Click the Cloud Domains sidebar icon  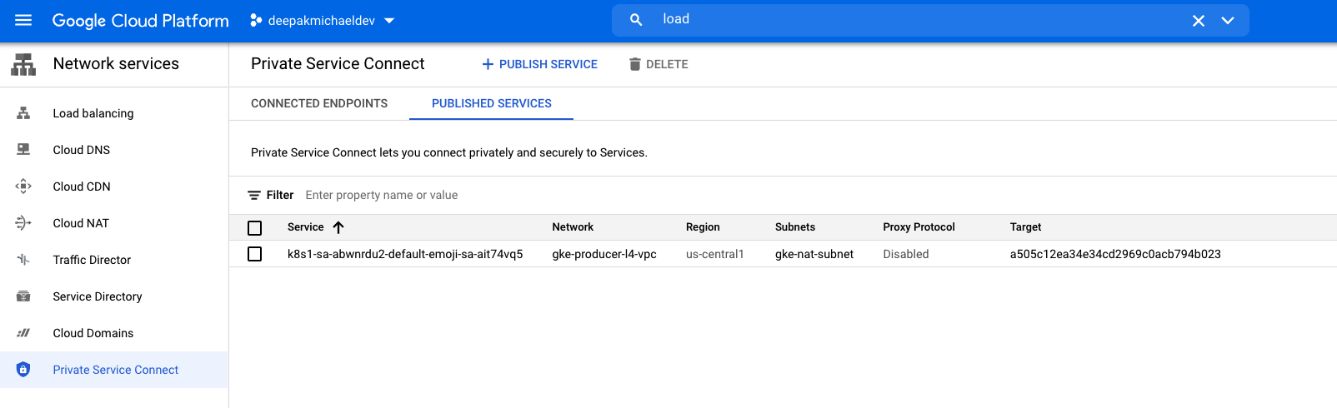(x=23, y=333)
